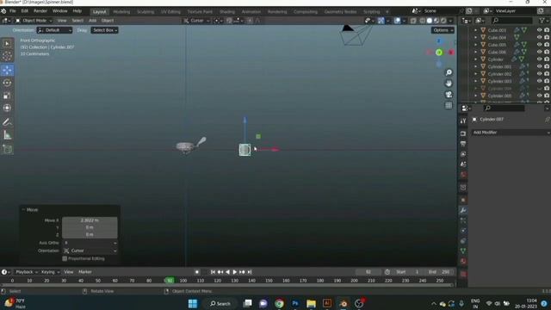The image size is (551, 310).
Task: Activate the Transform tool
Action: point(7,108)
